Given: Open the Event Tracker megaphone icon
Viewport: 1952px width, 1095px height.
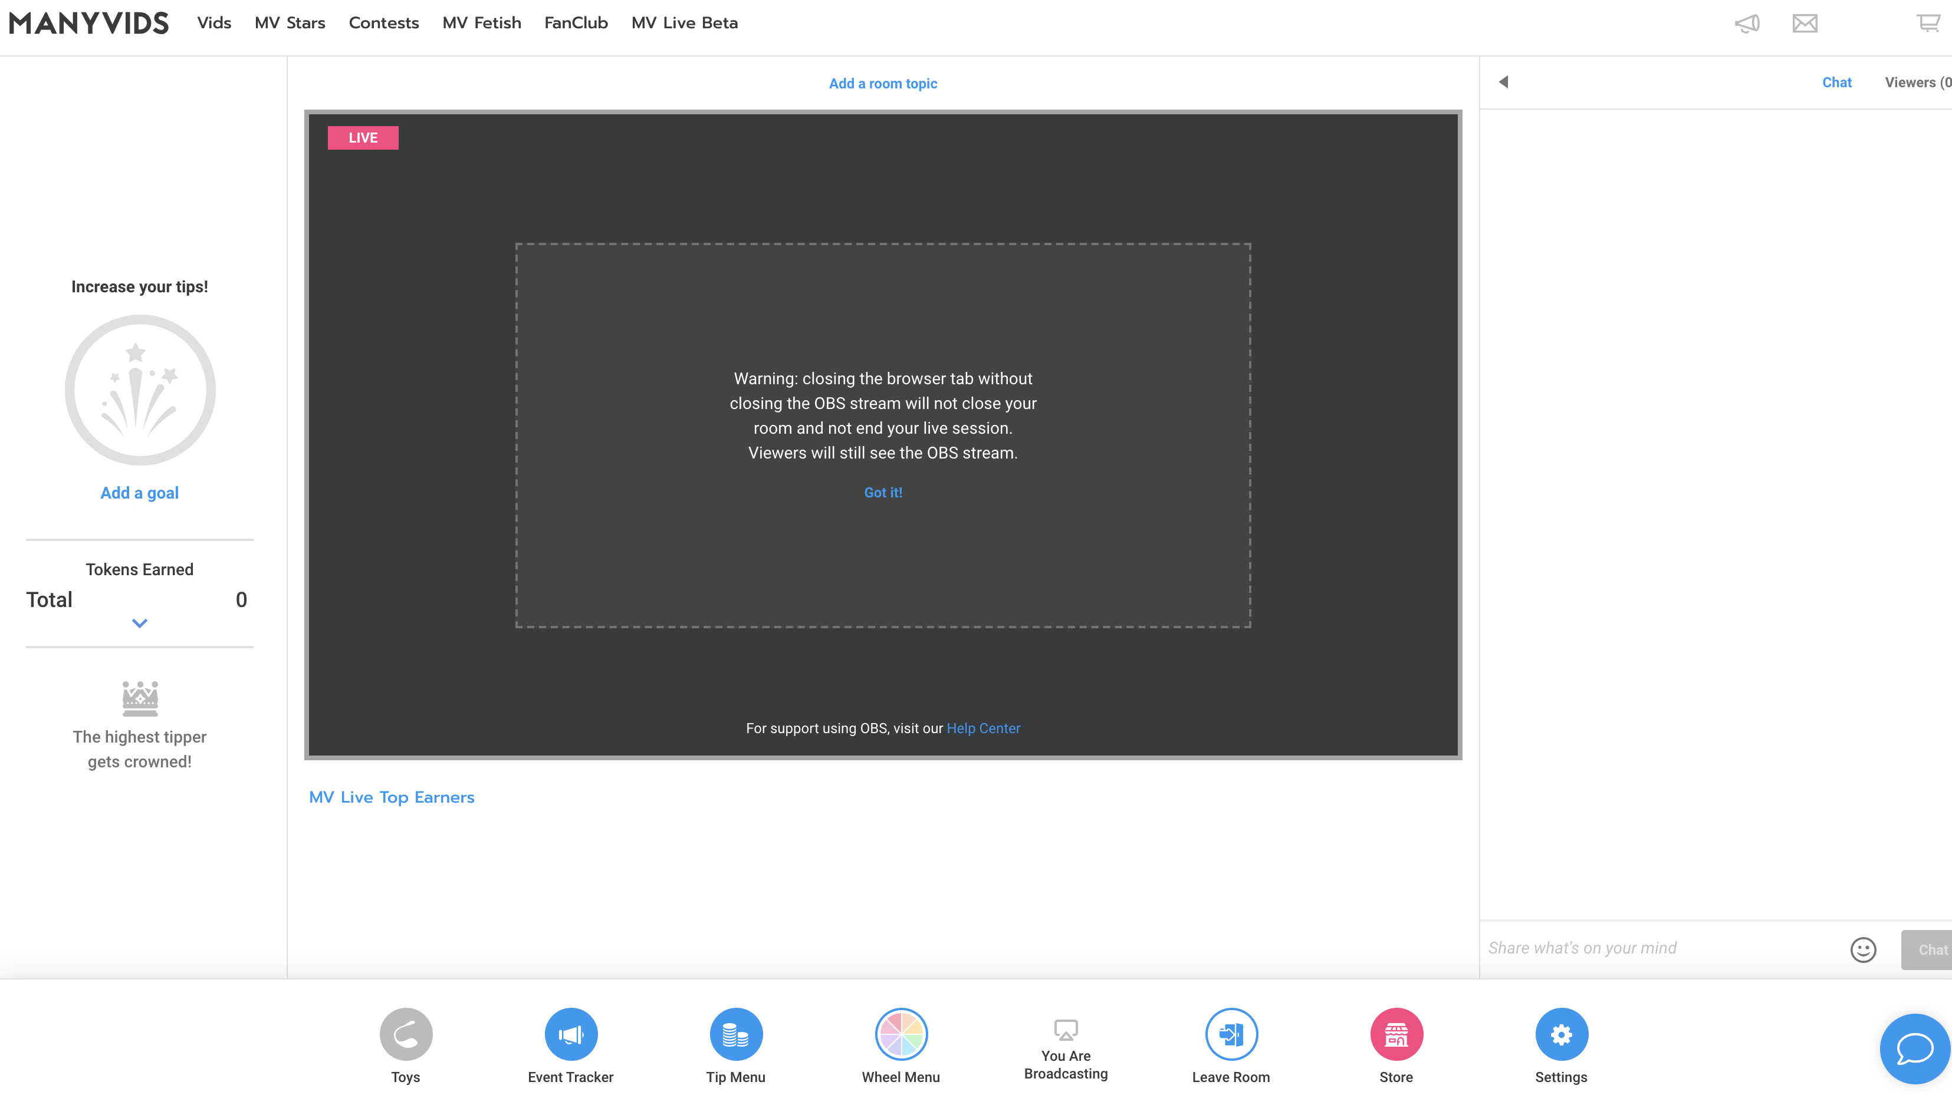Looking at the screenshot, I should 571,1034.
